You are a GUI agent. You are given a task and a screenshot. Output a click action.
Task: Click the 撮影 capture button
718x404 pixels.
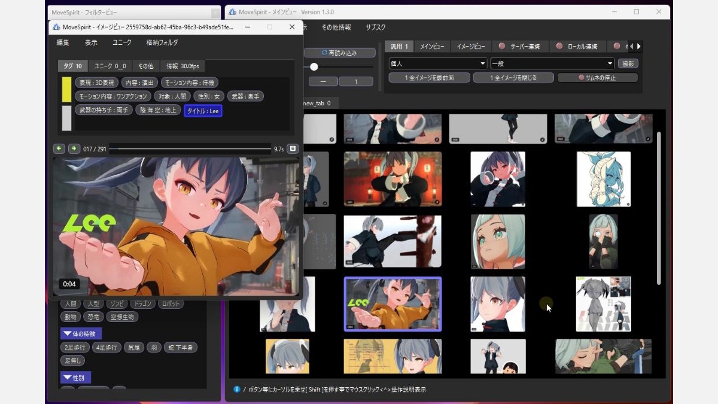point(628,63)
